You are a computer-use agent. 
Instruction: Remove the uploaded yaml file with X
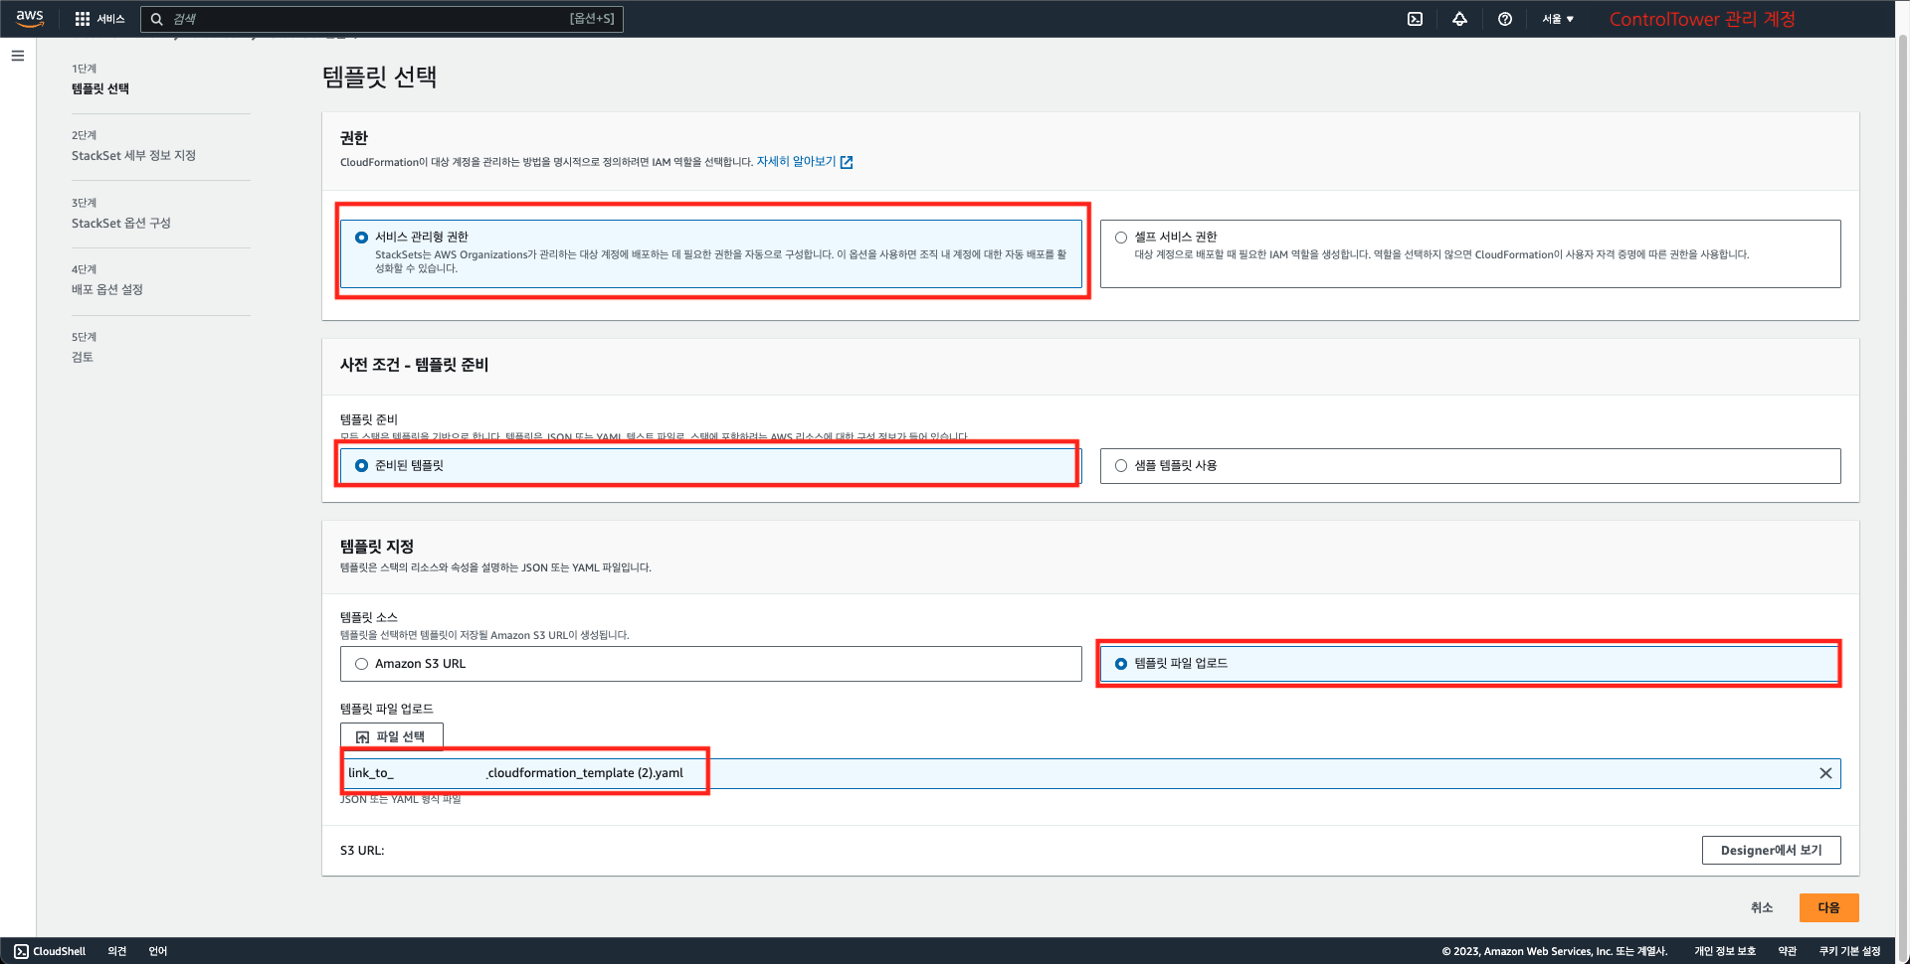tap(1825, 773)
